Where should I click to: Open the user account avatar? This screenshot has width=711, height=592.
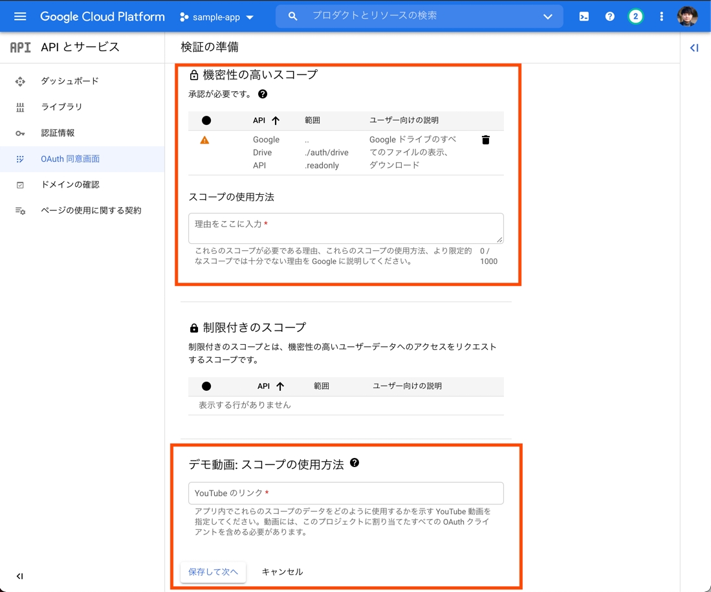point(687,17)
